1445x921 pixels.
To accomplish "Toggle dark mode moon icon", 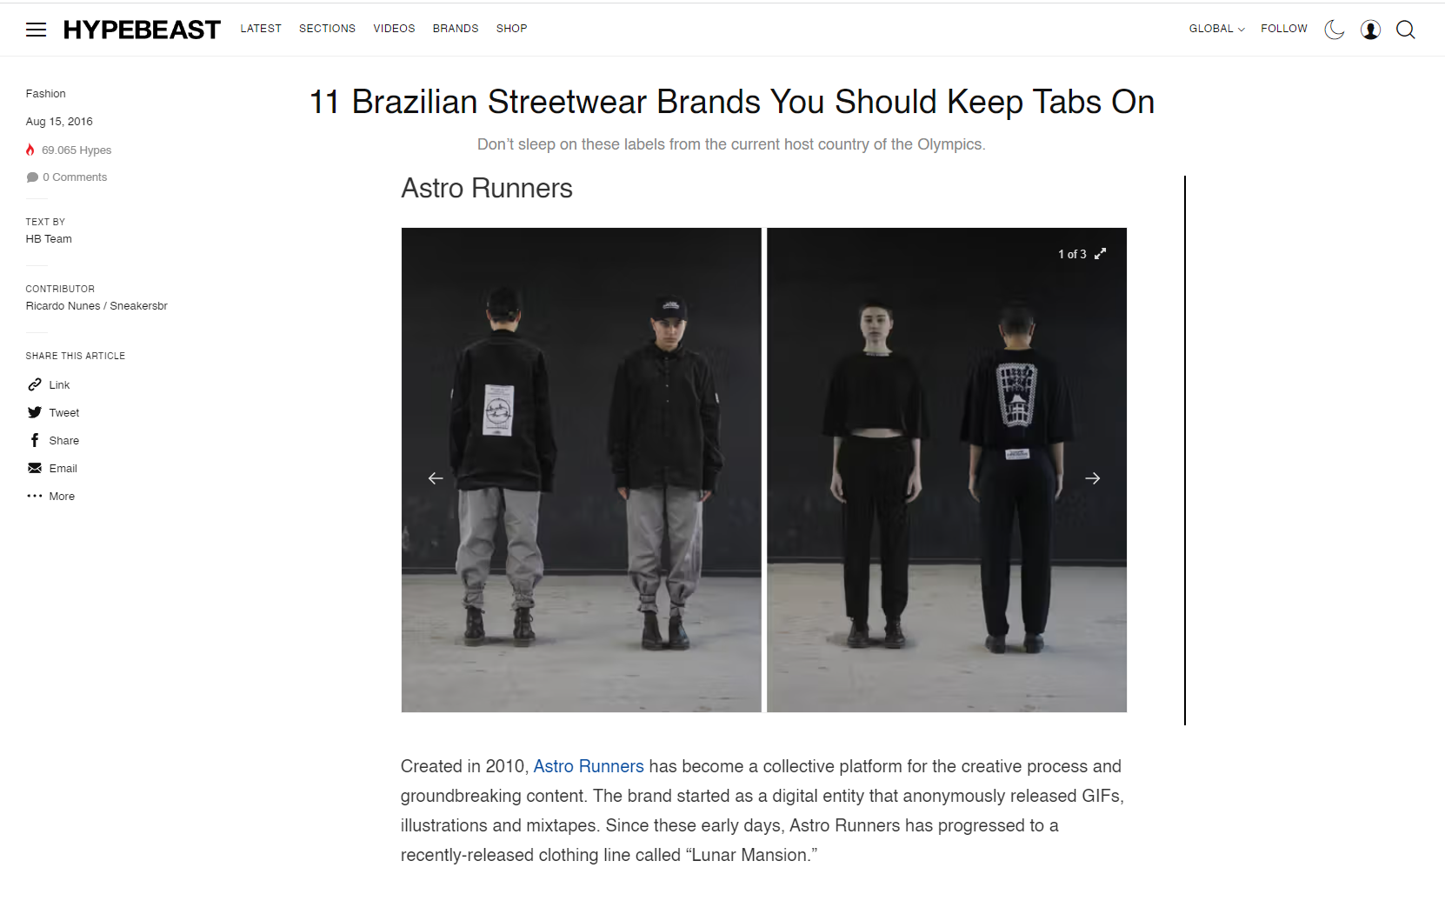I will (1335, 30).
